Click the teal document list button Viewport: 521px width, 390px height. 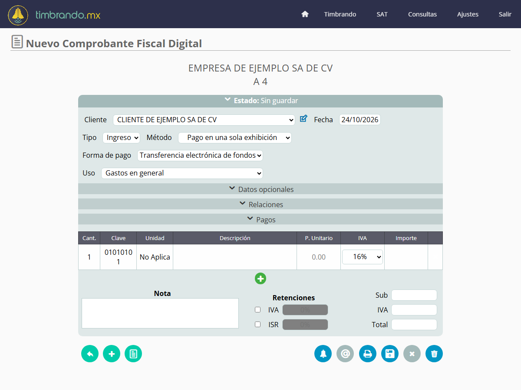(x=133, y=354)
